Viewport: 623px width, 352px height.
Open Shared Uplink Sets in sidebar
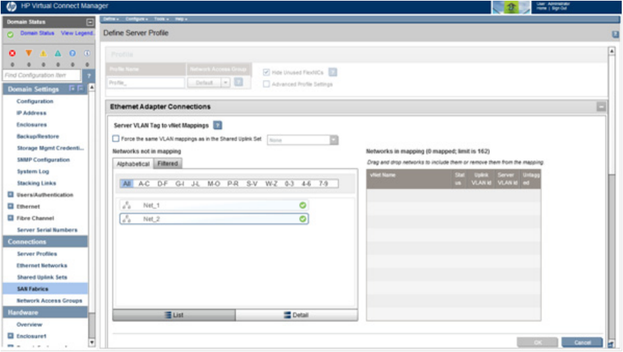pyautogui.click(x=42, y=277)
